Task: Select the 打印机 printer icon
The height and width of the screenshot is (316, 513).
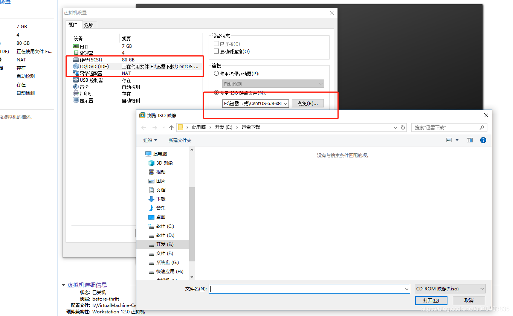Action: click(x=76, y=94)
